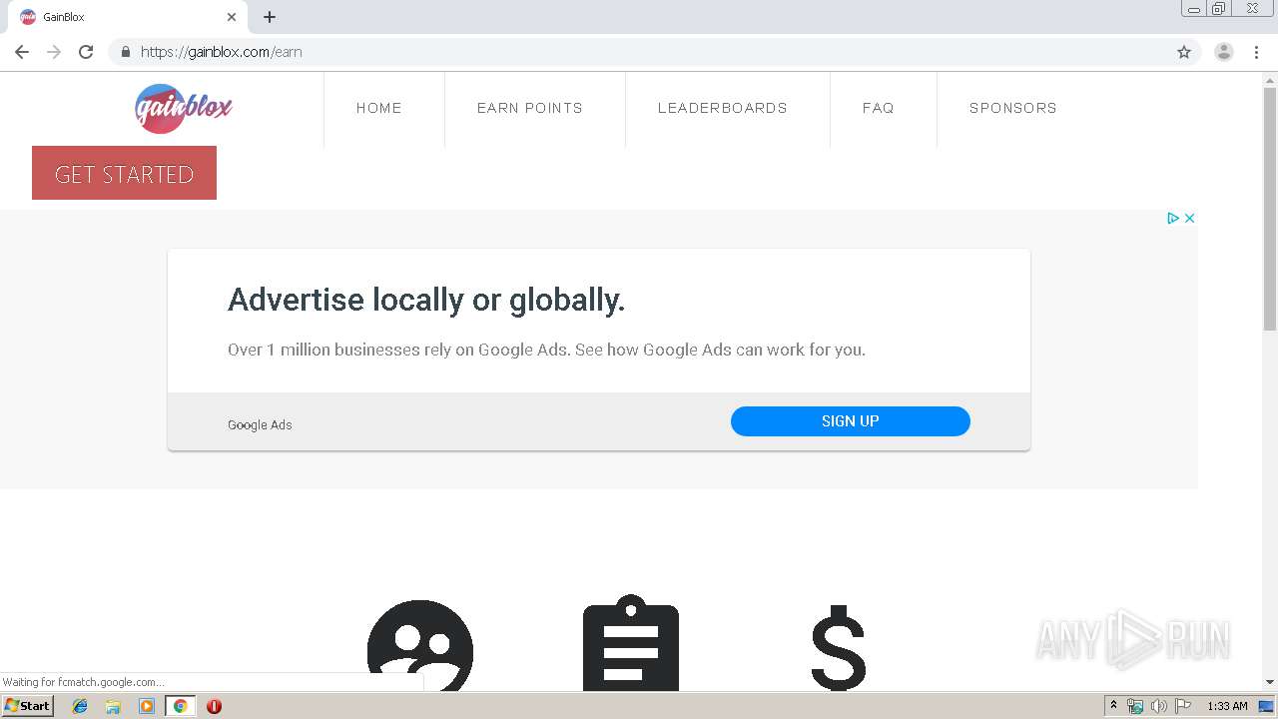Open a new tab with plus button

(x=270, y=17)
